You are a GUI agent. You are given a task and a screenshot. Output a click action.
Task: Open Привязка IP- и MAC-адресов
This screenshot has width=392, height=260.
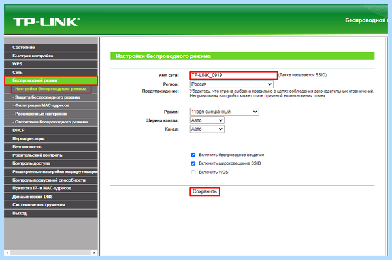pyautogui.click(x=51, y=188)
